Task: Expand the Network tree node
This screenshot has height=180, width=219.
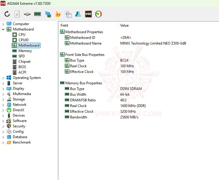Action: click(x=3, y=105)
